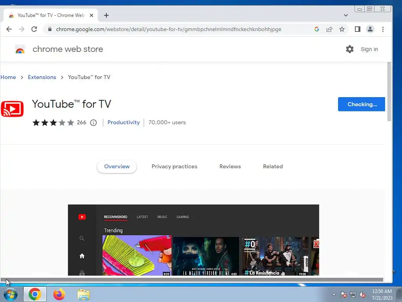Open a new tab with plus button
This screenshot has height=302, width=402.
tap(106, 15)
